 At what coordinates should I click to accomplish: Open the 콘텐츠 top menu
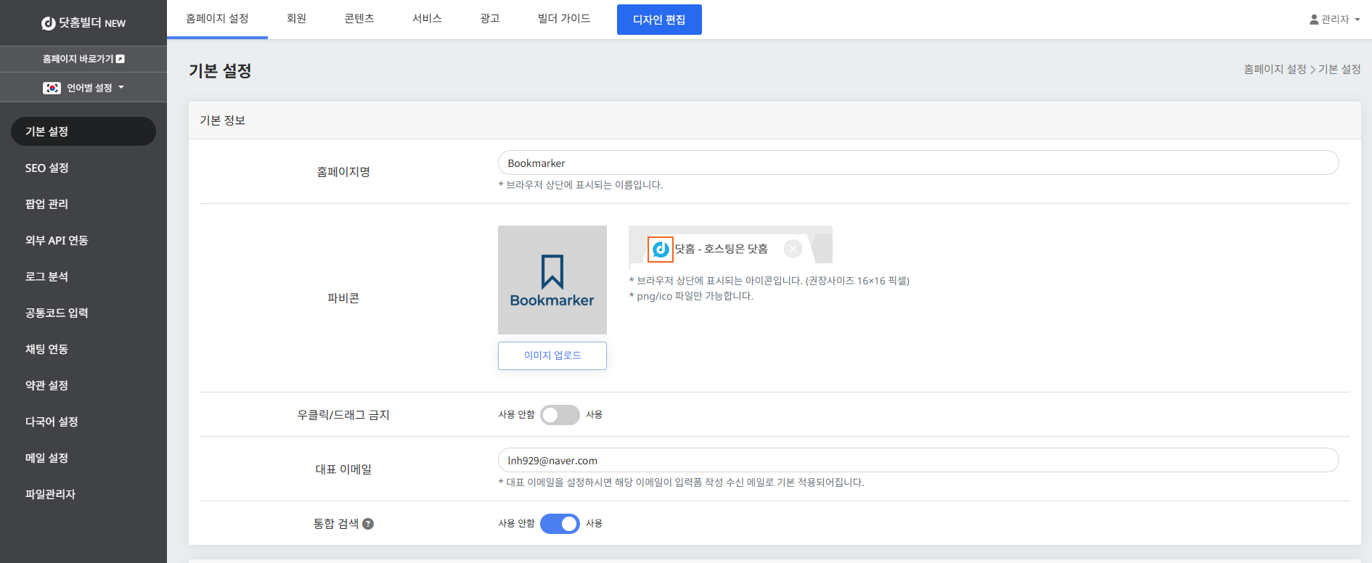coord(359,19)
